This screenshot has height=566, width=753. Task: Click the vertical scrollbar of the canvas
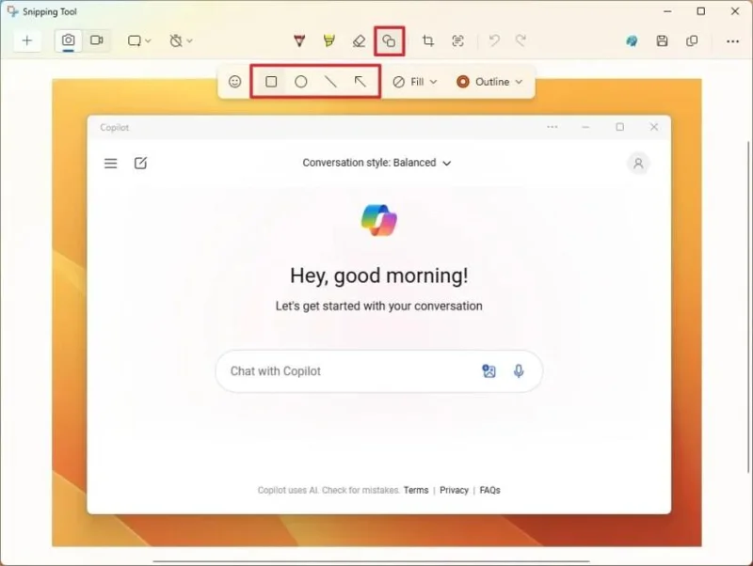pos(748,307)
